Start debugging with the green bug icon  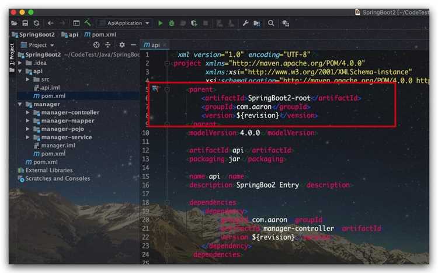[172, 23]
